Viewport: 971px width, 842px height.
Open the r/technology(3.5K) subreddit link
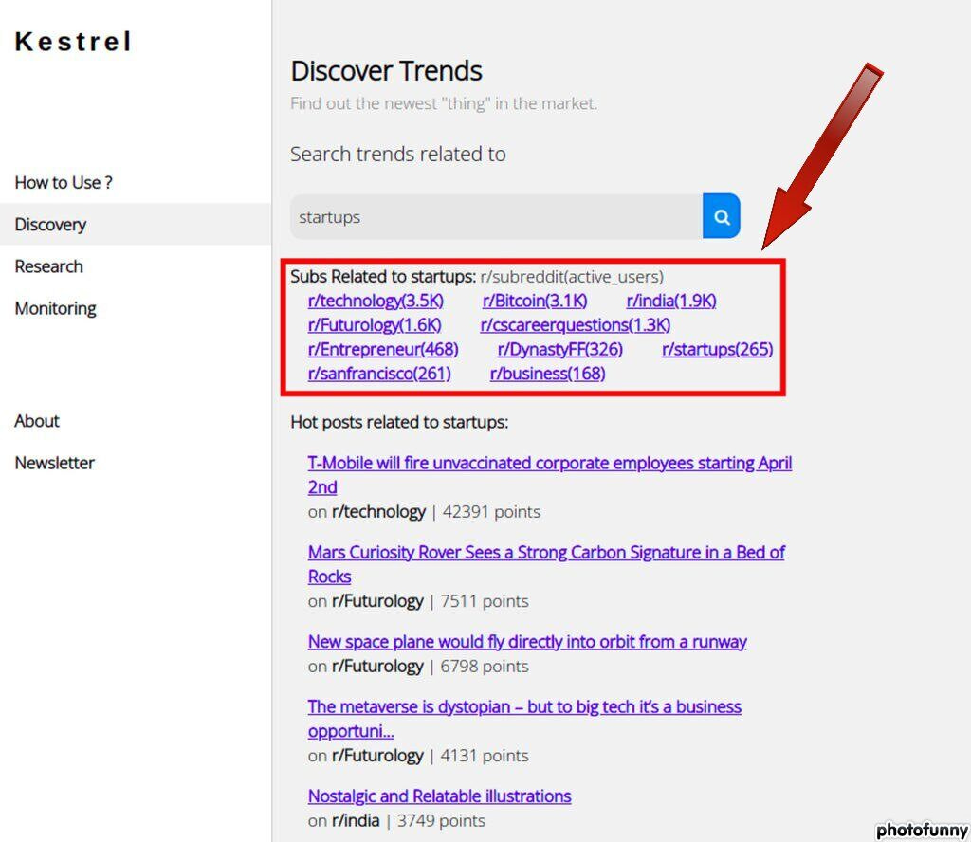[x=376, y=302]
